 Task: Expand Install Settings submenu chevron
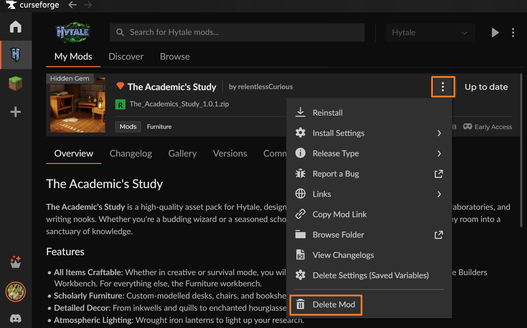tap(439, 133)
